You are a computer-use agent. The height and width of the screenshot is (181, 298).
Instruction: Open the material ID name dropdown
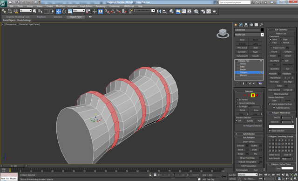(x=281, y=126)
